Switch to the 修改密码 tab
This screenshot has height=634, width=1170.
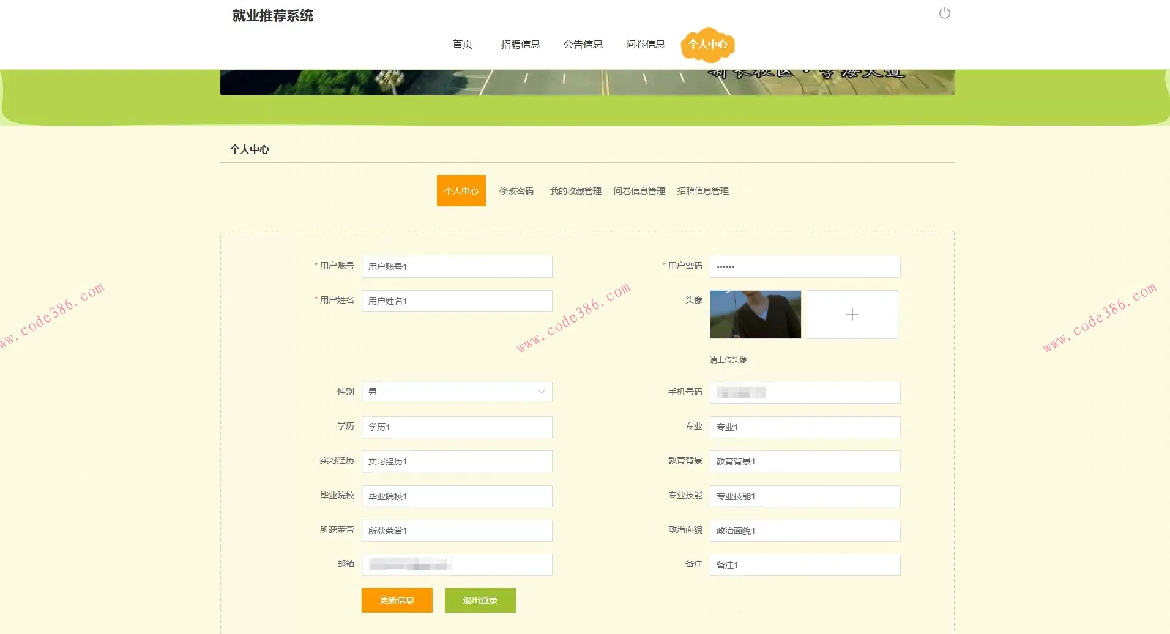[x=516, y=191]
